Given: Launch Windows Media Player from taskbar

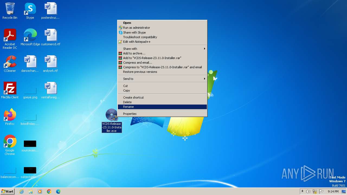Looking at the screenshot, I should click(x=40, y=191).
